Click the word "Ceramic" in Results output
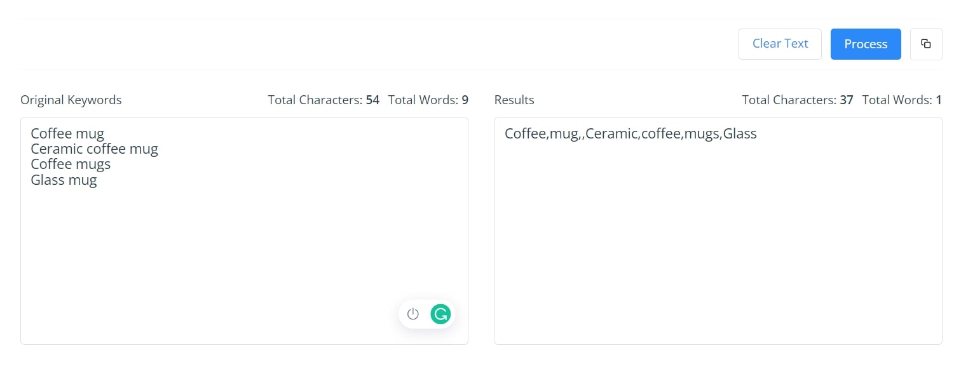 [x=612, y=133]
